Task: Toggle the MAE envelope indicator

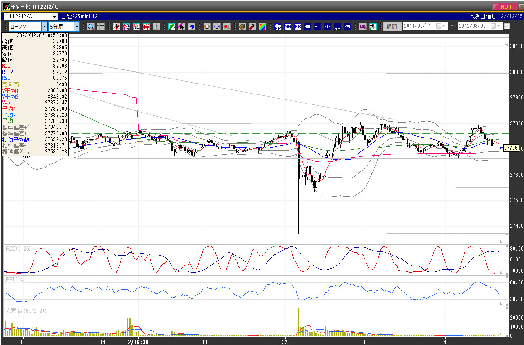Action: (307, 27)
